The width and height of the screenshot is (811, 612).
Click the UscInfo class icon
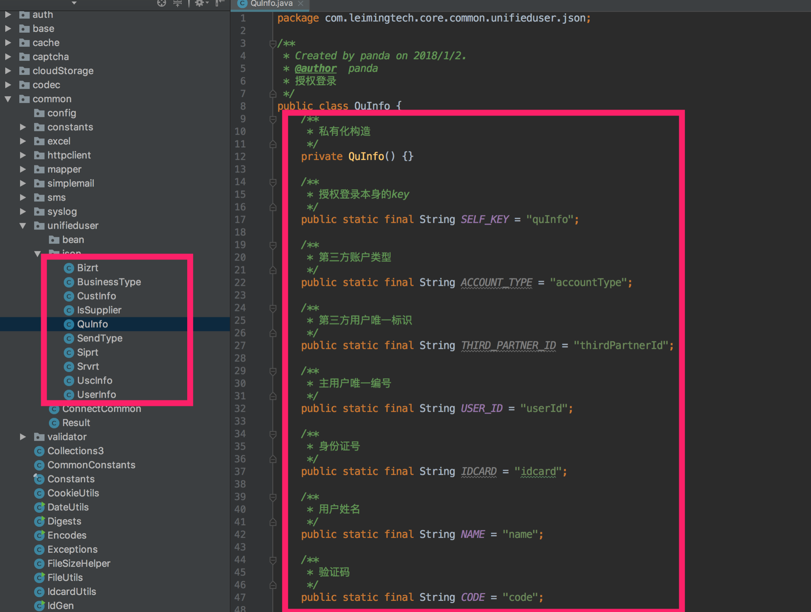[x=69, y=381]
